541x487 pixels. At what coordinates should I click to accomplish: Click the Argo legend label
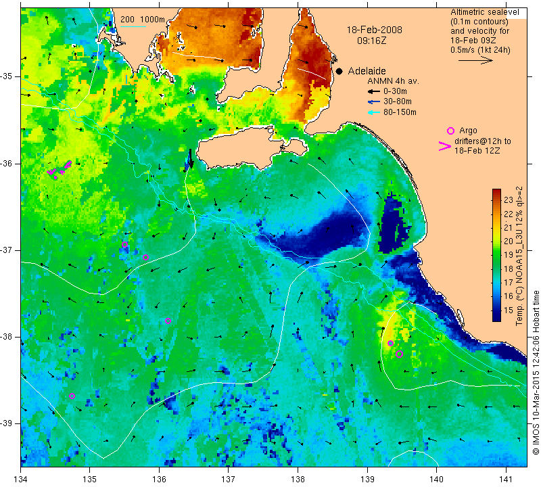tap(468, 131)
